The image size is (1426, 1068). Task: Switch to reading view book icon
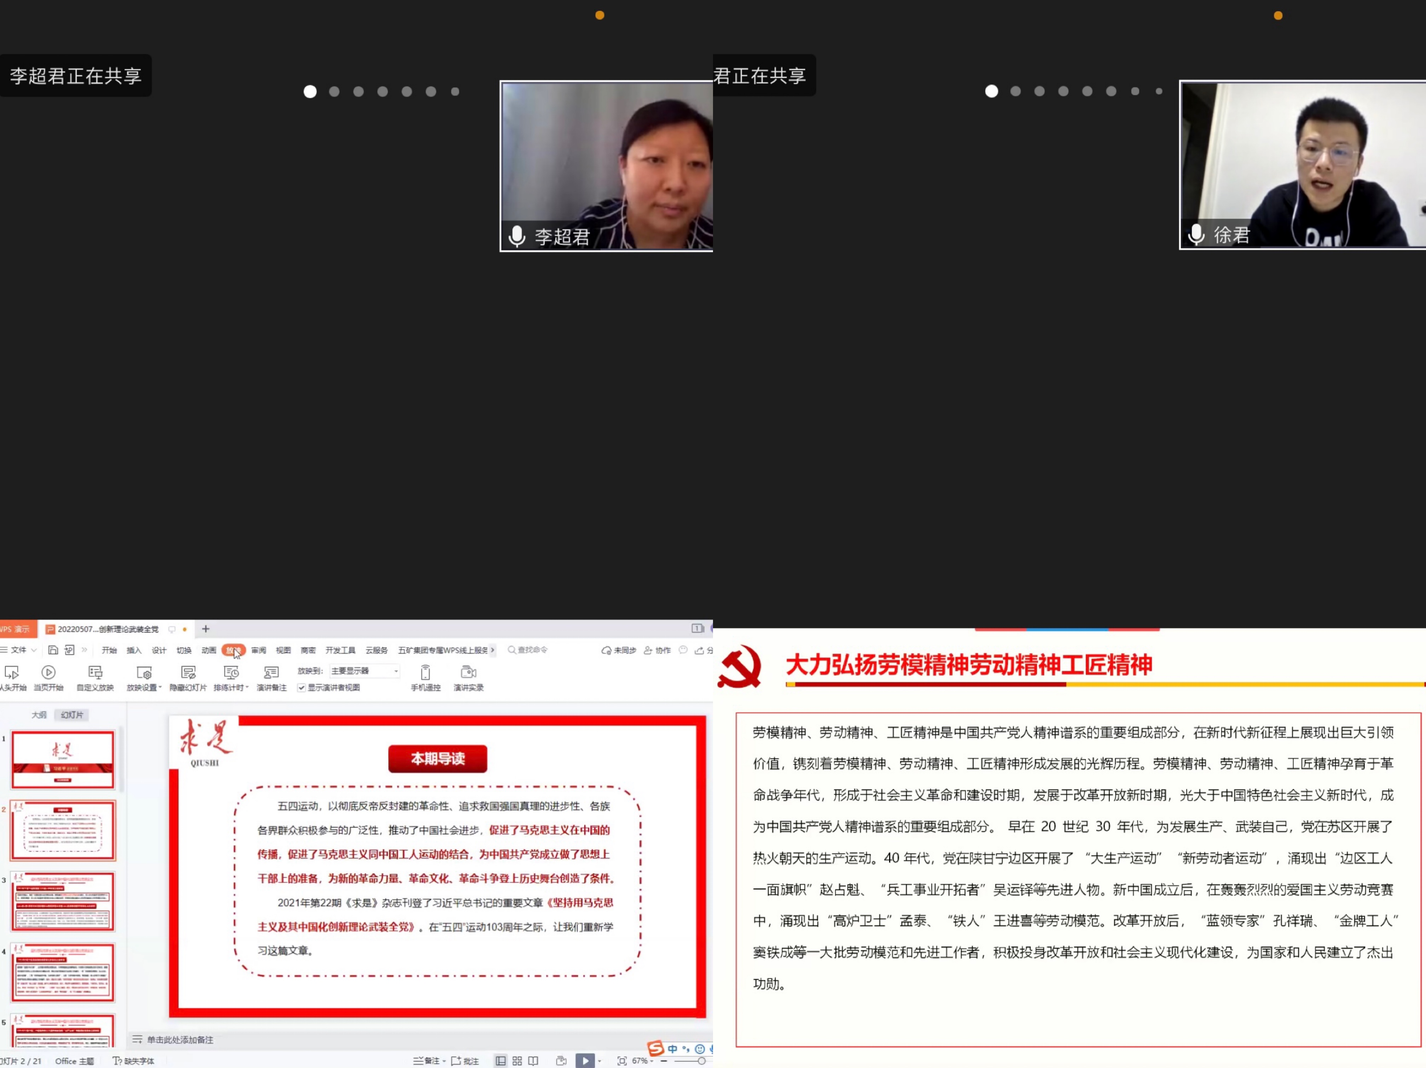pyautogui.click(x=533, y=1061)
